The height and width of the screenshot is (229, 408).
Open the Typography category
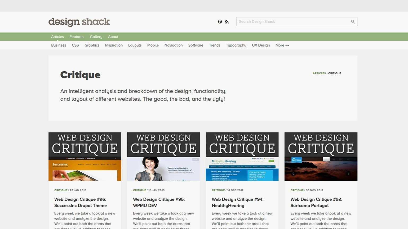point(236,45)
